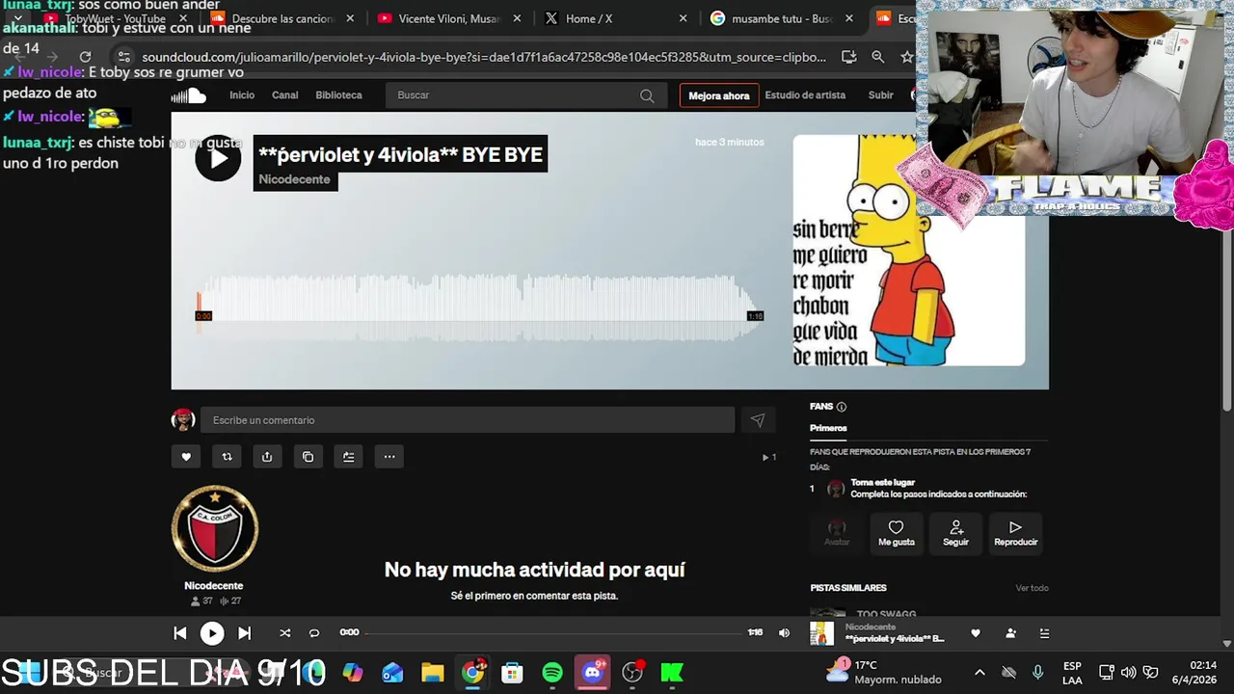Select the Primeros fans tab
Viewport: 1234px width, 694px height.
[828, 428]
